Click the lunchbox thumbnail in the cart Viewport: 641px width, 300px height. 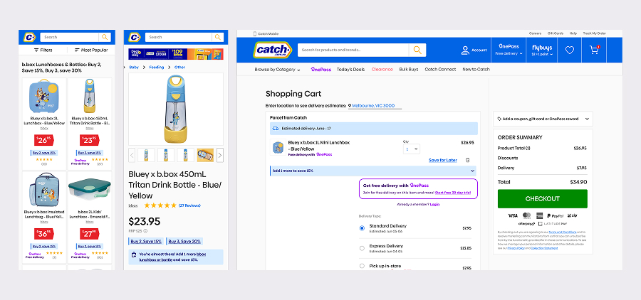point(277,147)
